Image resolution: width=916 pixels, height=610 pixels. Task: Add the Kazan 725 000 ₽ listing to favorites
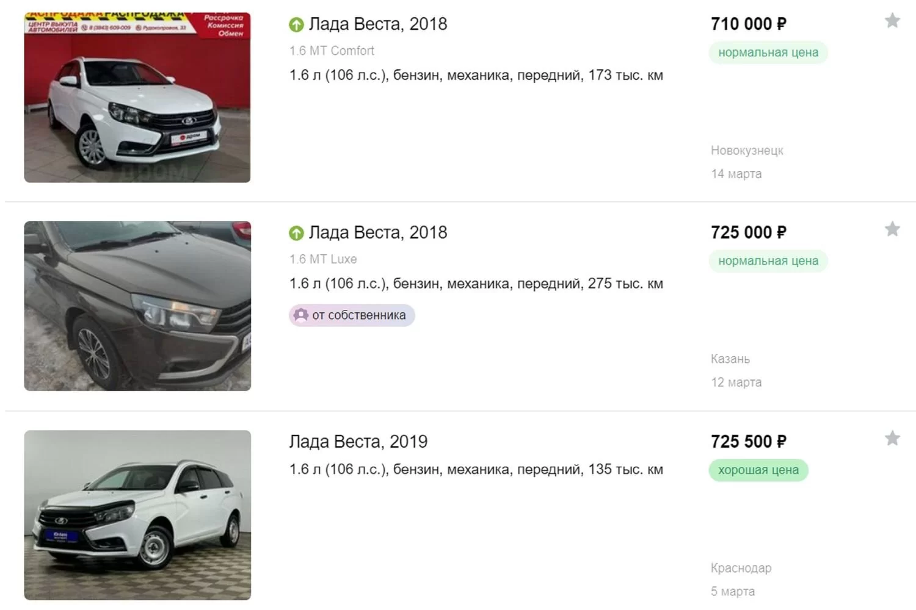tap(892, 229)
